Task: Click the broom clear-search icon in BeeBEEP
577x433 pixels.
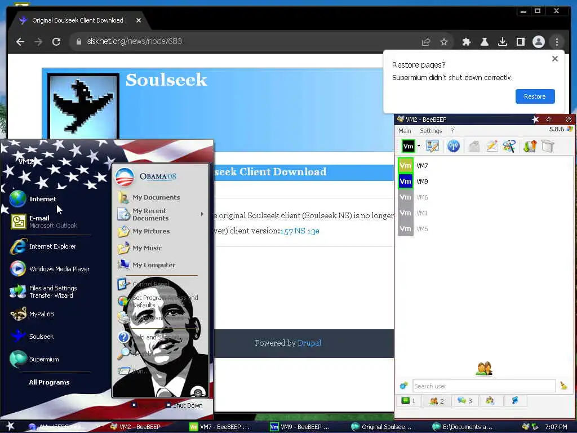Action: coord(563,386)
